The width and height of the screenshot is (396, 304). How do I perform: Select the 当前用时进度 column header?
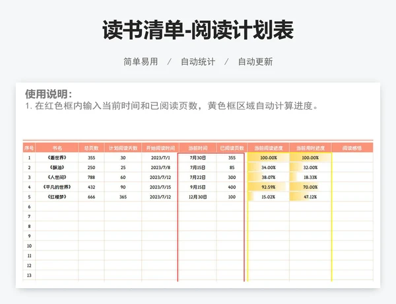click(310, 148)
